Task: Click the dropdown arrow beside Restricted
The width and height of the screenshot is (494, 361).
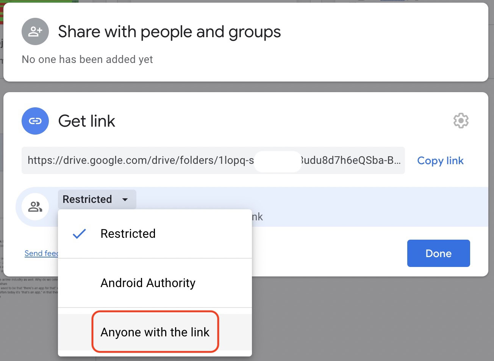Action: (125, 199)
